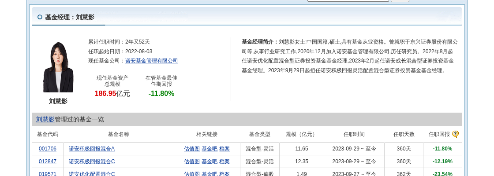Open fund code 001706
Screen dimensions: 494x176
48,149
